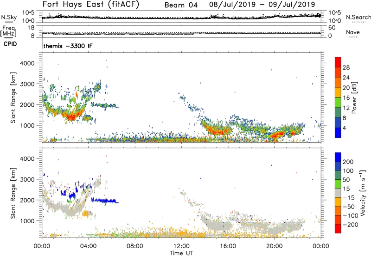Click the '3000' tick of the velocity panel

click(27, 179)
